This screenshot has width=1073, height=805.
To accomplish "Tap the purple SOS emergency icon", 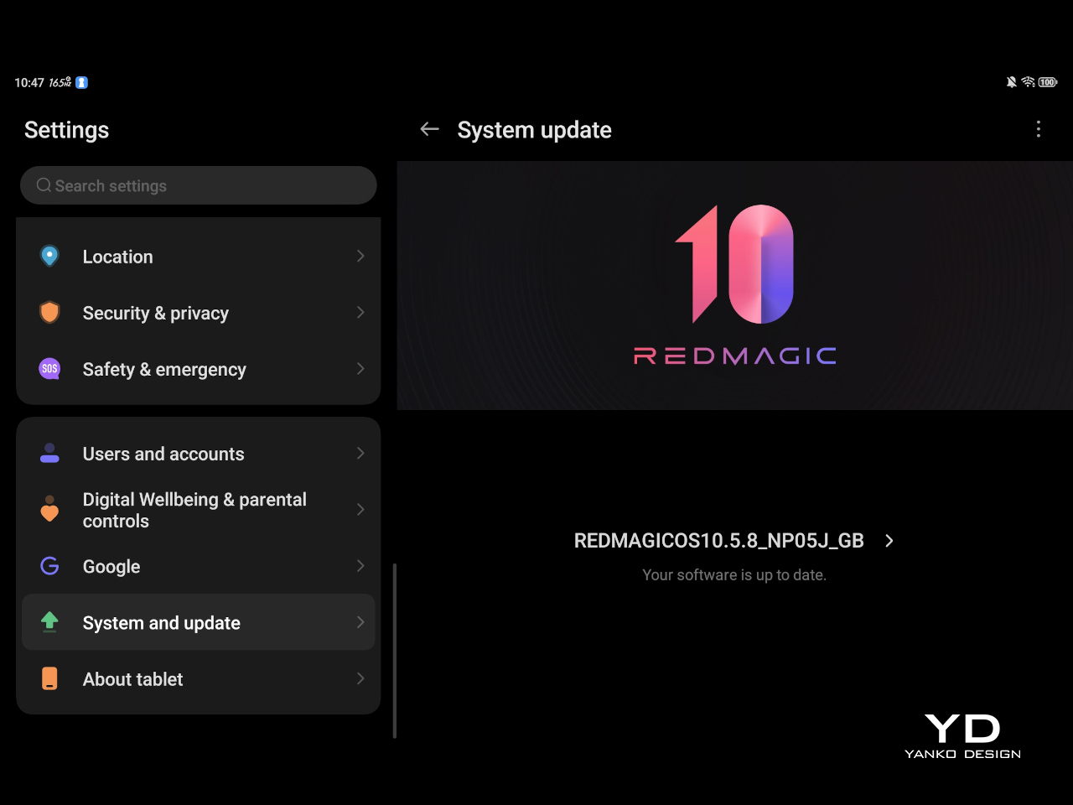I will (49, 369).
